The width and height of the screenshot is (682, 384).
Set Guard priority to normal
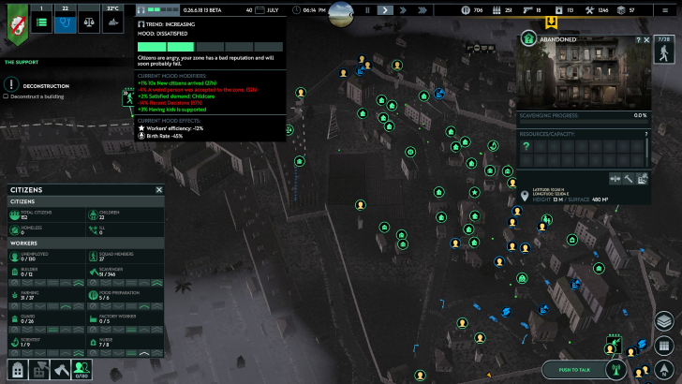(x=53, y=330)
